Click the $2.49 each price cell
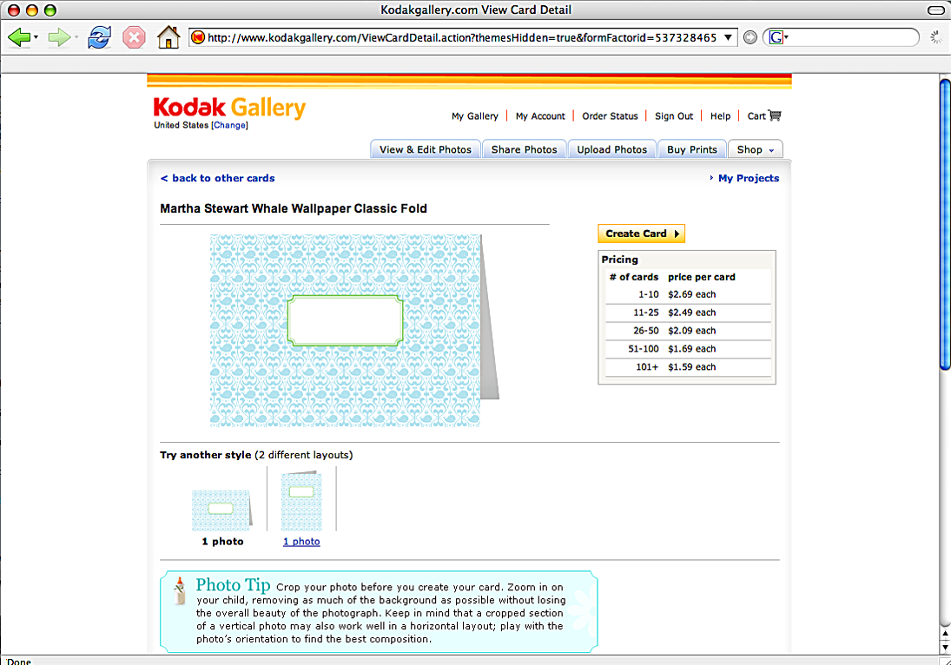This screenshot has width=951, height=665. [x=691, y=313]
